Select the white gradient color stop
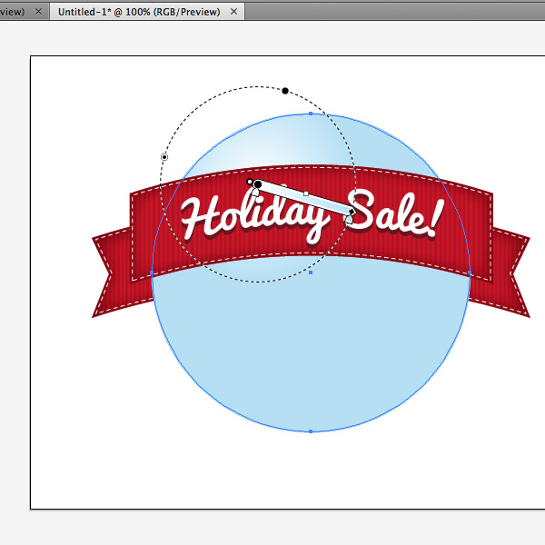Viewport: 545px width, 545px height. pyautogui.click(x=255, y=193)
